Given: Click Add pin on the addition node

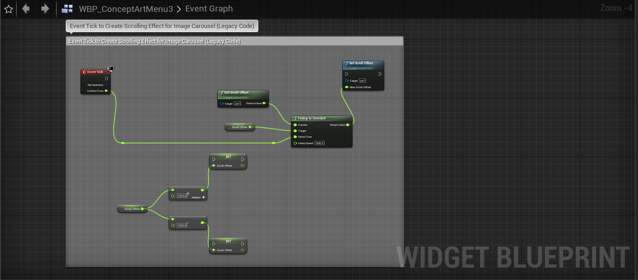Looking at the screenshot, I should click(199, 197).
